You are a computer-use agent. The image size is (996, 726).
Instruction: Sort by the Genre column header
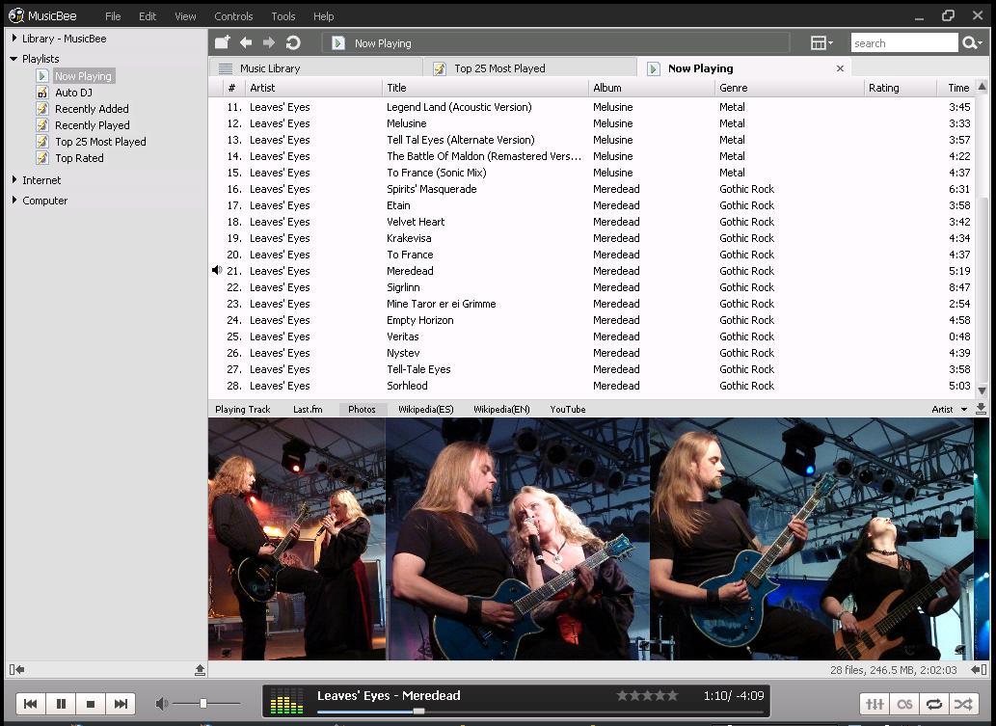789,88
